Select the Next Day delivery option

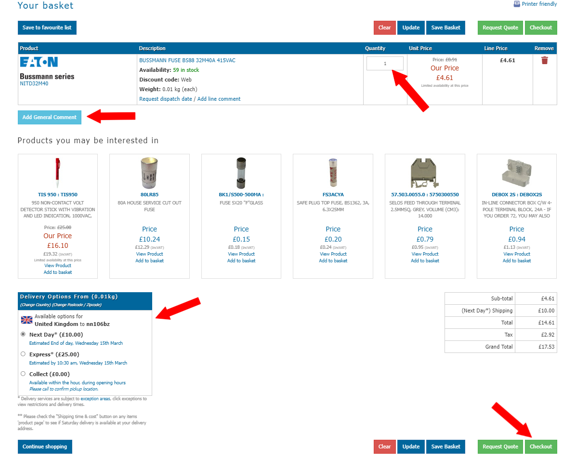click(23, 334)
